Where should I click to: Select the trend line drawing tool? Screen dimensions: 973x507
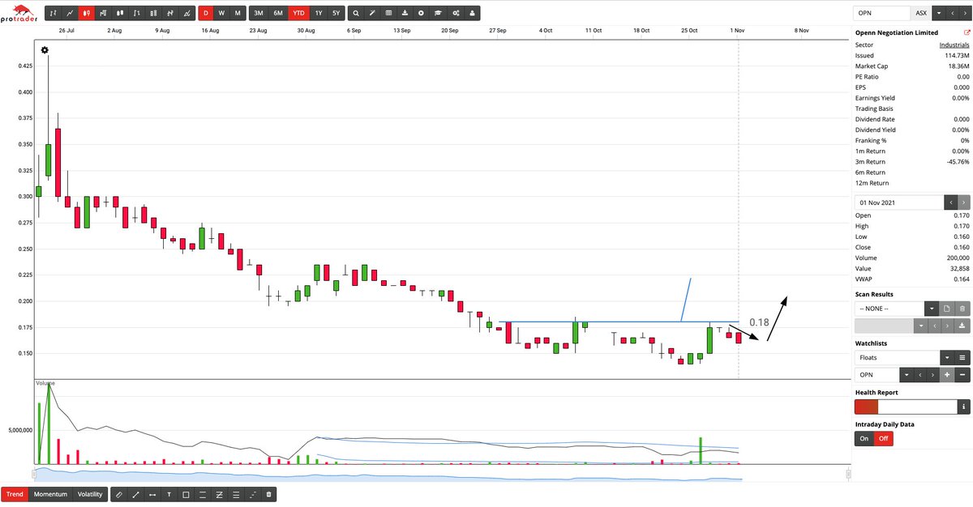tap(135, 493)
